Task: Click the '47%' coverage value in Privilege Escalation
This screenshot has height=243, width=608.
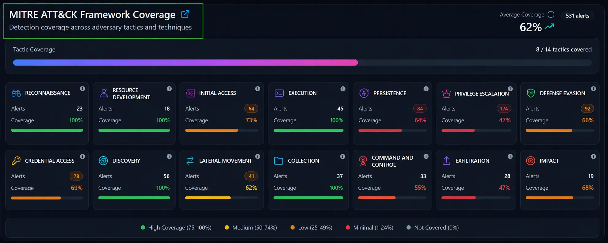Action: coord(505,120)
